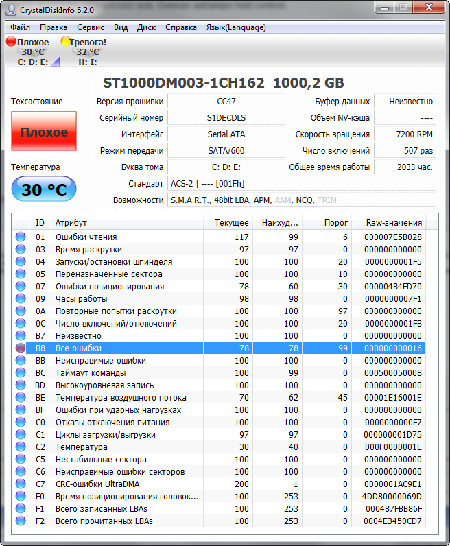The height and width of the screenshot is (546, 450).
Task: Click the 30 °C temperature indicator
Action: (x=44, y=189)
